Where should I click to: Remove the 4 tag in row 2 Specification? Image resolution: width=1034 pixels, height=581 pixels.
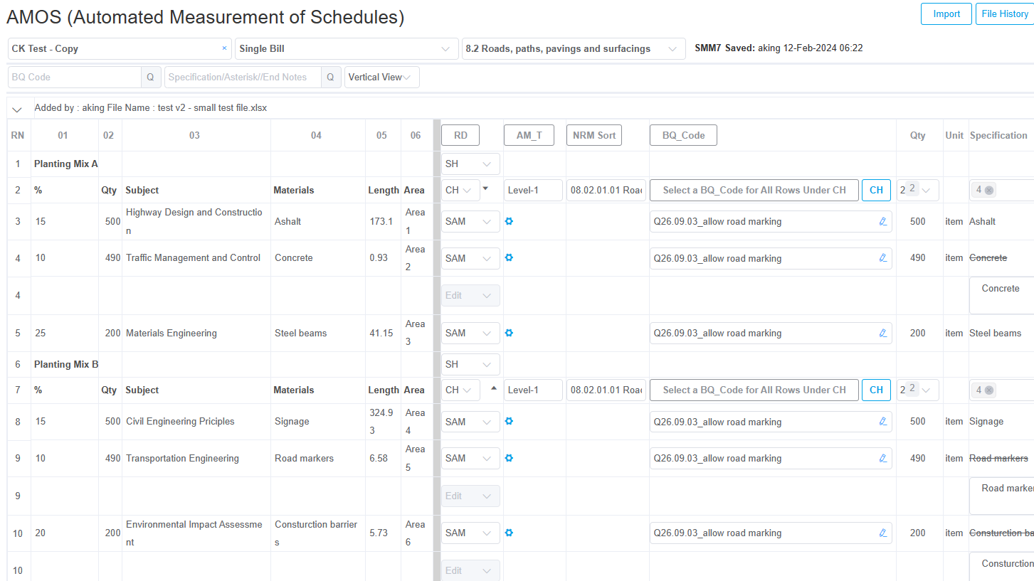[989, 190]
